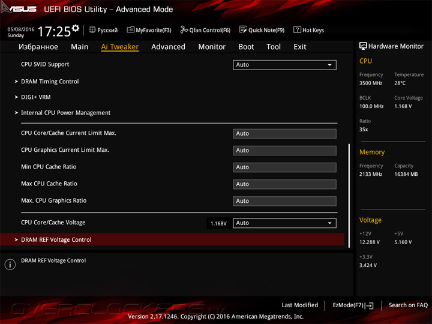Click the info circle icon
The width and height of the screenshot is (432, 324).
coord(10,265)
